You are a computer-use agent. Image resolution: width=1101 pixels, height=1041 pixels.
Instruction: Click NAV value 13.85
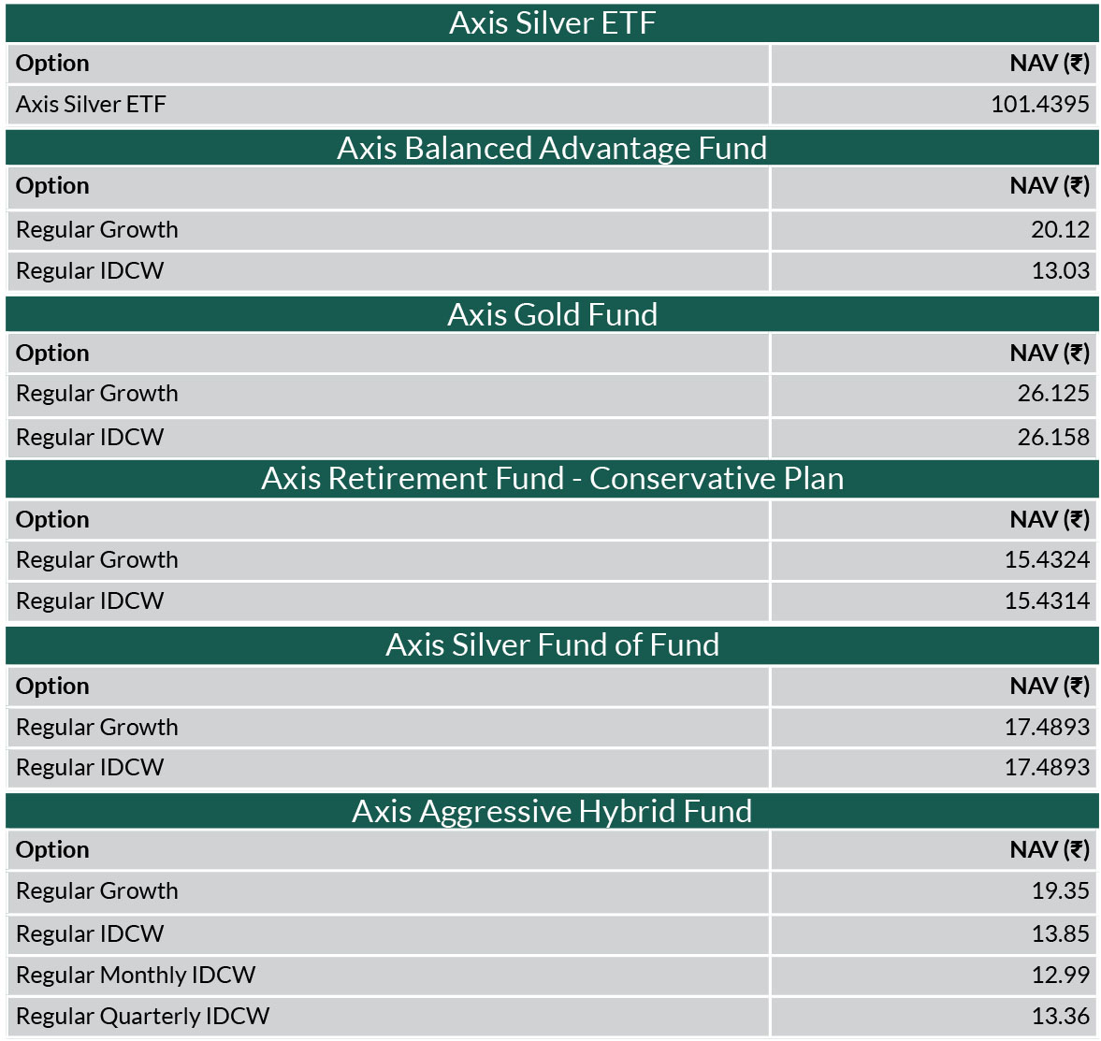(x=1060, y=934)
